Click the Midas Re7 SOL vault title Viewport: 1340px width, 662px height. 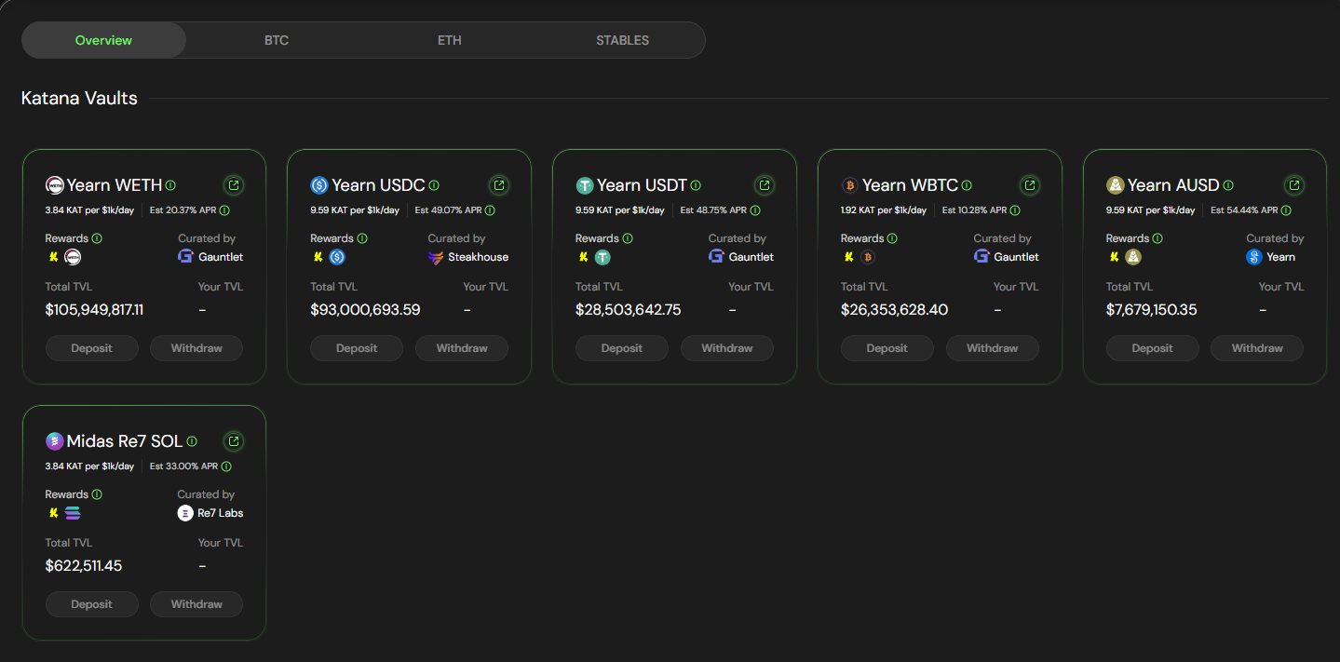(x=125, y=441)
